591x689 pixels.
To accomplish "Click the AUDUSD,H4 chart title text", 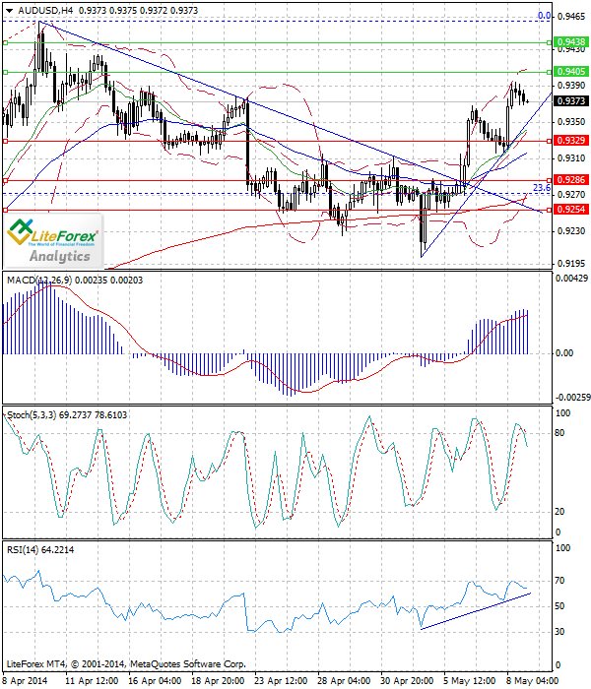I will coord(45,10).
